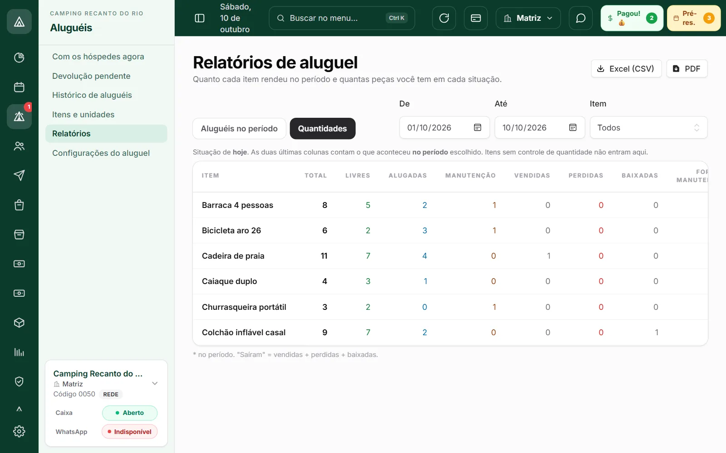726x453 pixels.
Task: Click the Buscar no menu search field
Action: tap(342, 18)
